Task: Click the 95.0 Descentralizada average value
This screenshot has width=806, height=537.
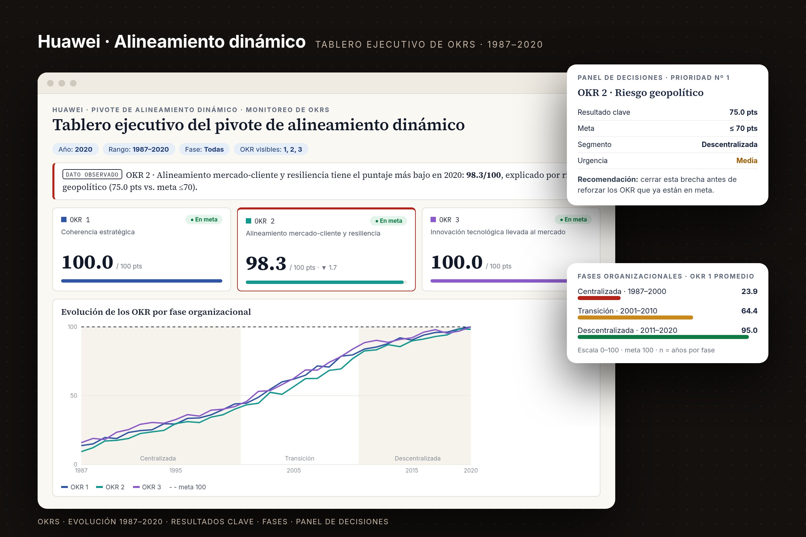Action: 749,331
